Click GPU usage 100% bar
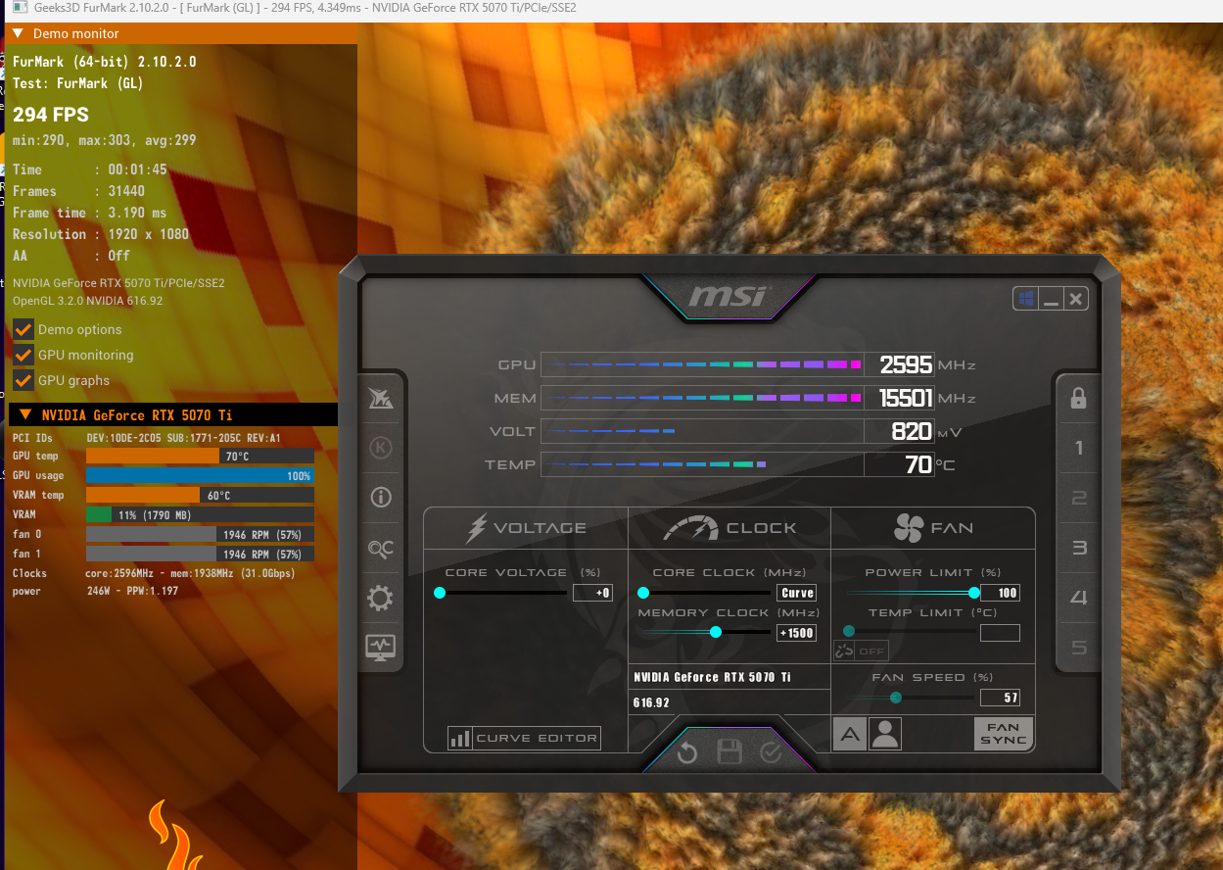1223x870 pixels. (x=200, y=475)
